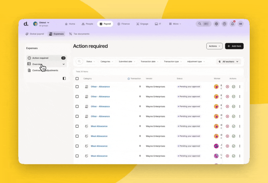Click the search magnifier icon above the table
268x183 pixels.
[x=79, y=62]
